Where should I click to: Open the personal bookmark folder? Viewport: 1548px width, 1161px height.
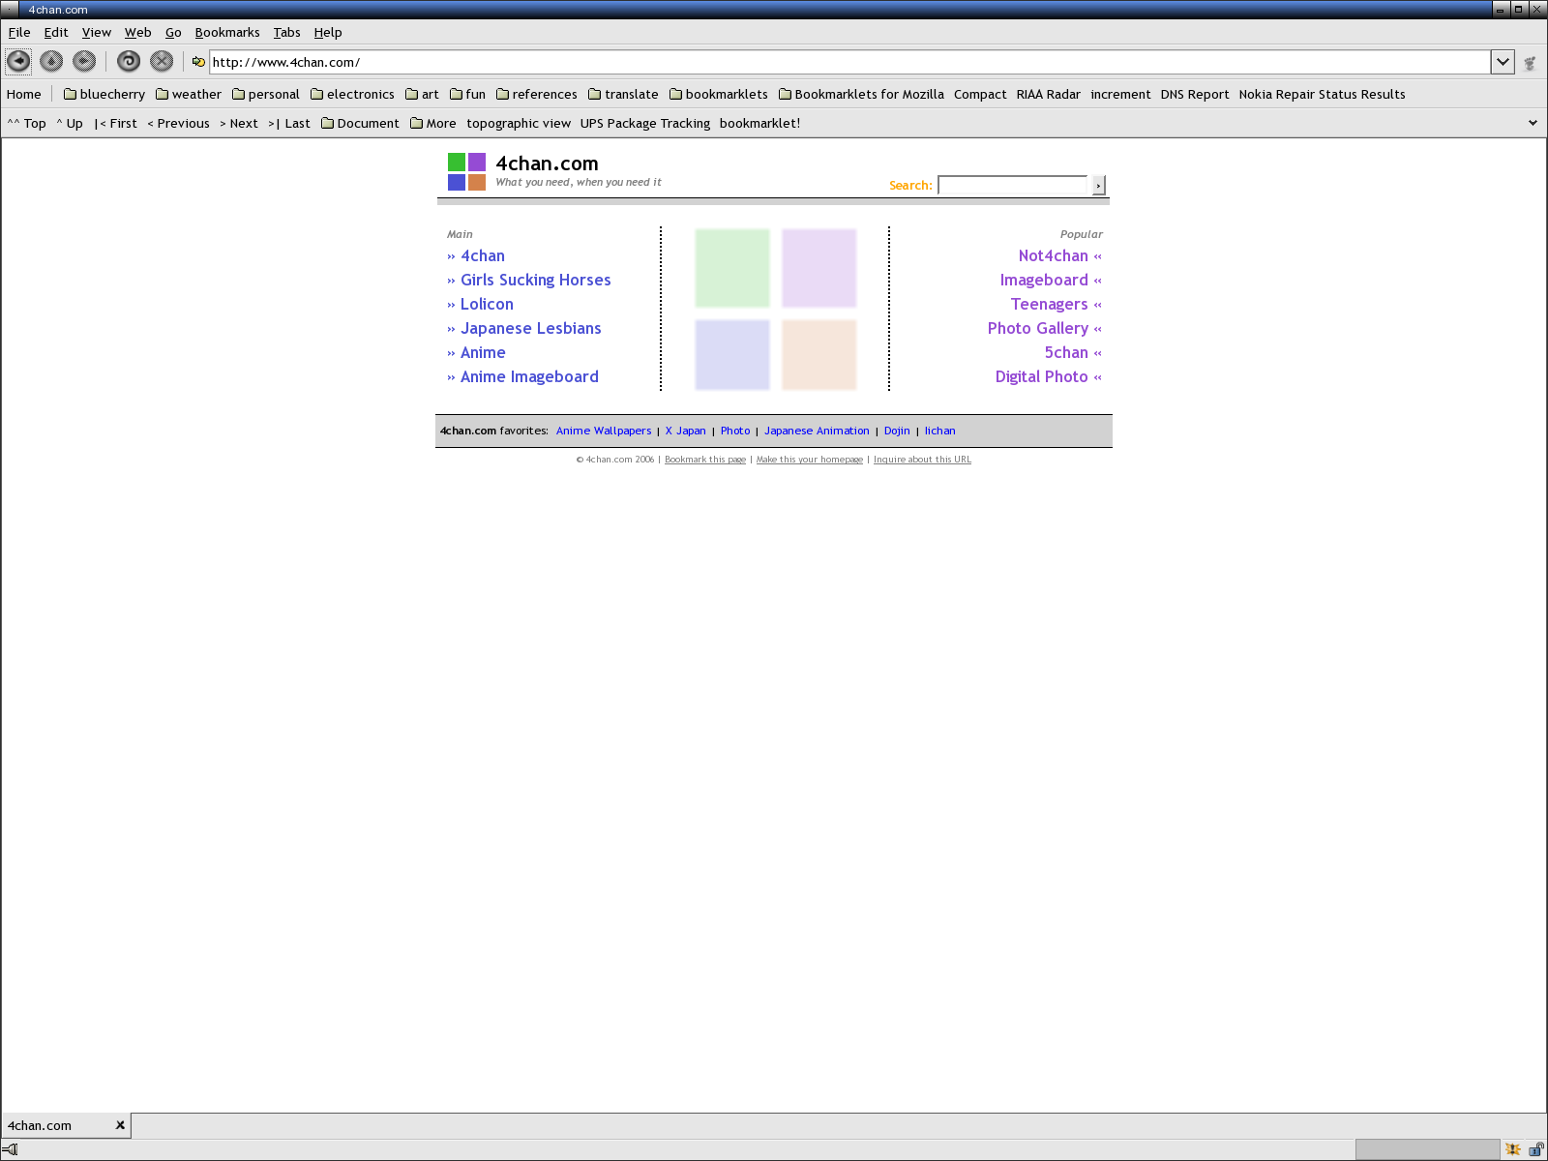click(266, 94)
